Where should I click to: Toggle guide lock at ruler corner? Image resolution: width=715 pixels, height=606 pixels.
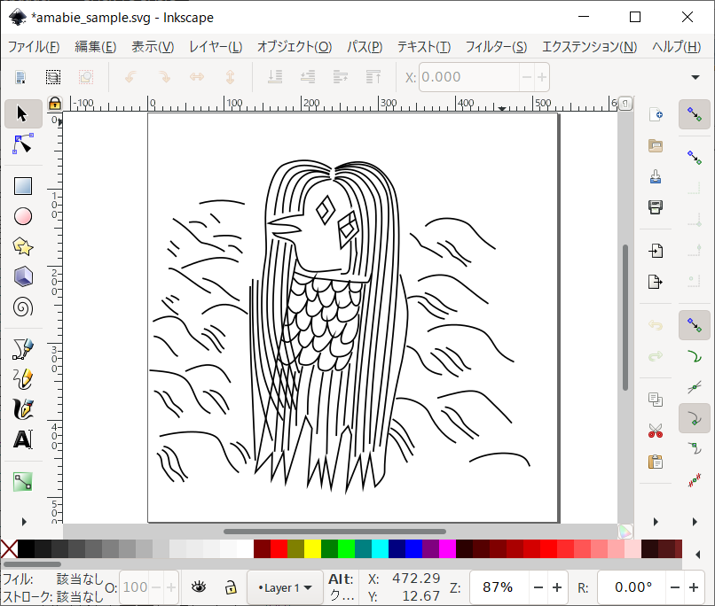(55, 104)
